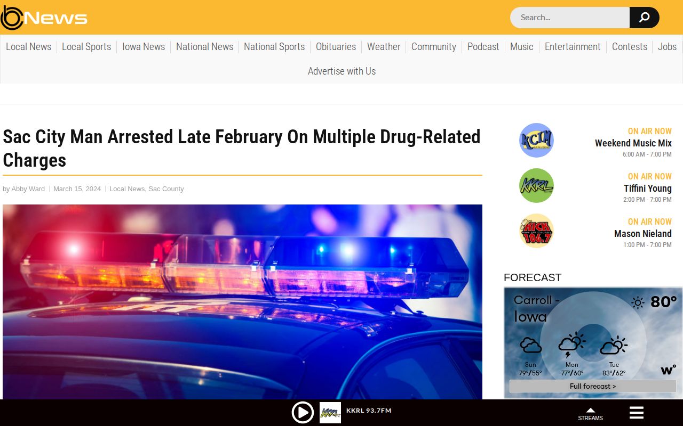Open the Weekend Music Mix show
This screenshot has width=683, height=426.
pos(633,143)
